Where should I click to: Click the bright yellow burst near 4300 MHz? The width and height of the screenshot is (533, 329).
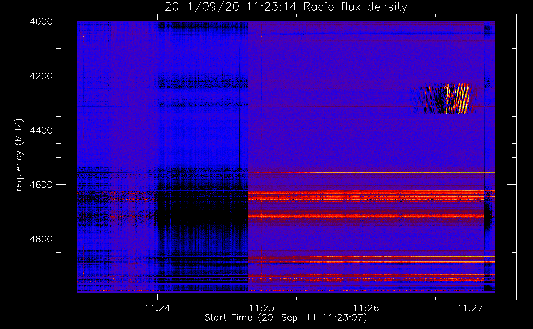[458, 98]
